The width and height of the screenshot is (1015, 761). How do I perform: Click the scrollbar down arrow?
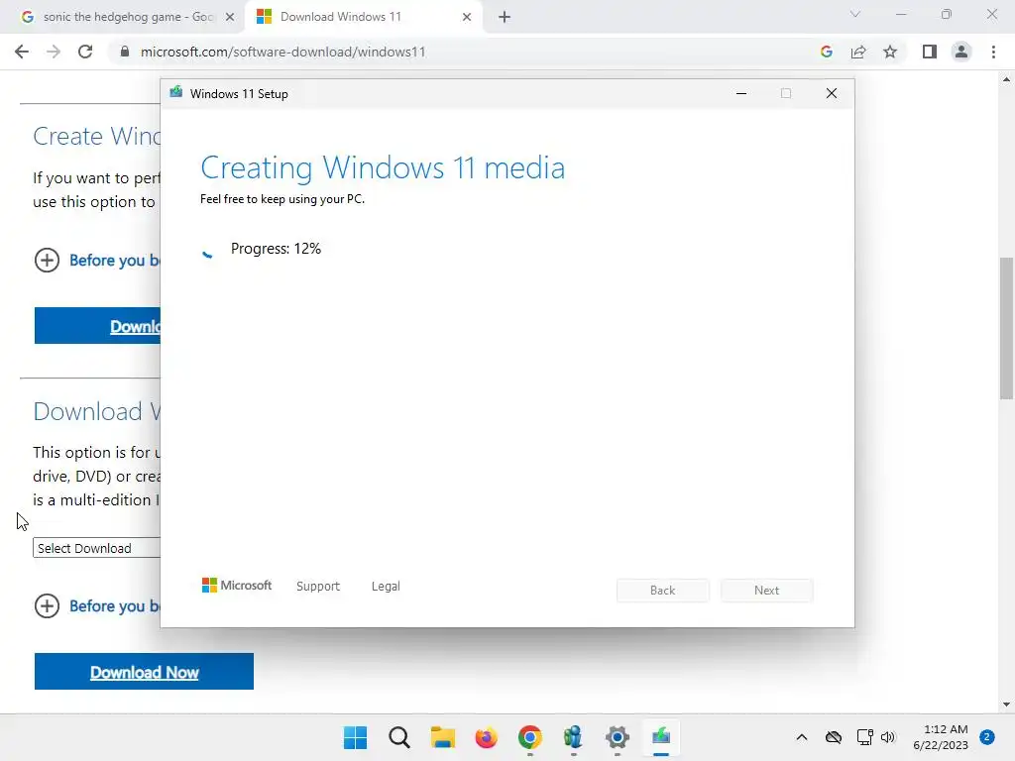coord(1006,705)
